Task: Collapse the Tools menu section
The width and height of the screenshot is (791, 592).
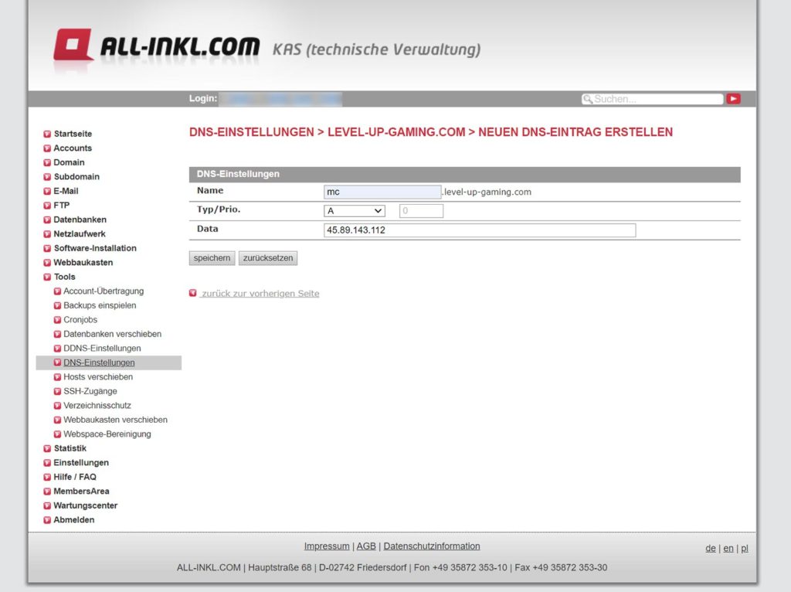Action: [64, 277]
